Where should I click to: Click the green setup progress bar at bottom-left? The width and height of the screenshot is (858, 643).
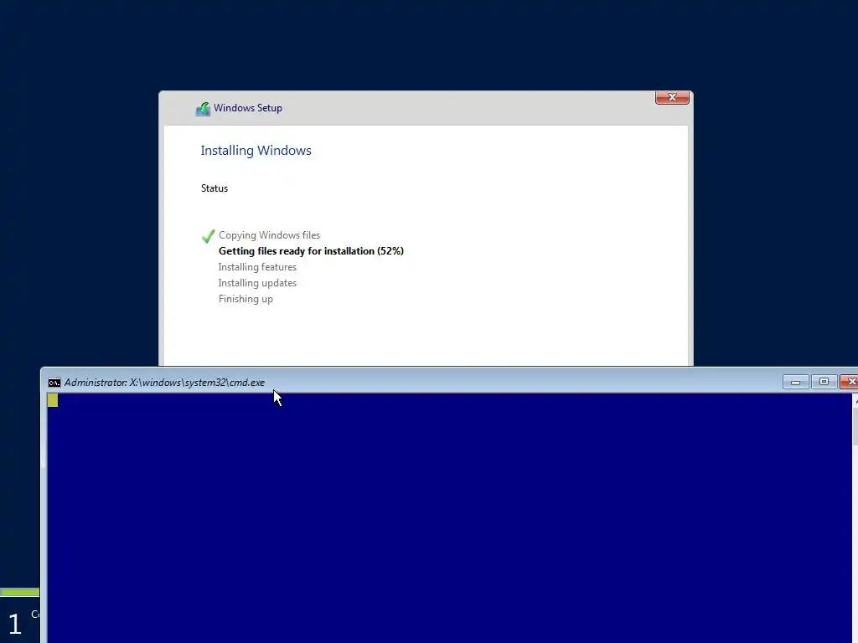[x=20, y=592]
